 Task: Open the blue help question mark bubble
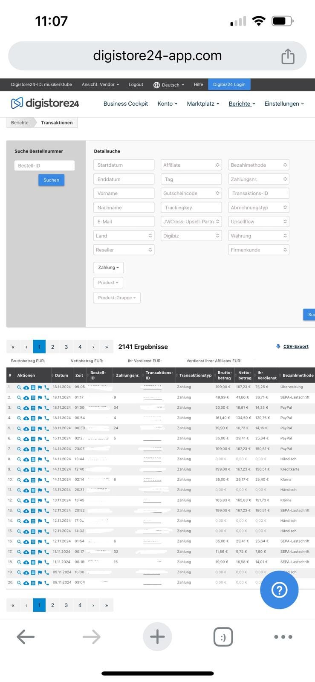[x=279, y=590]
